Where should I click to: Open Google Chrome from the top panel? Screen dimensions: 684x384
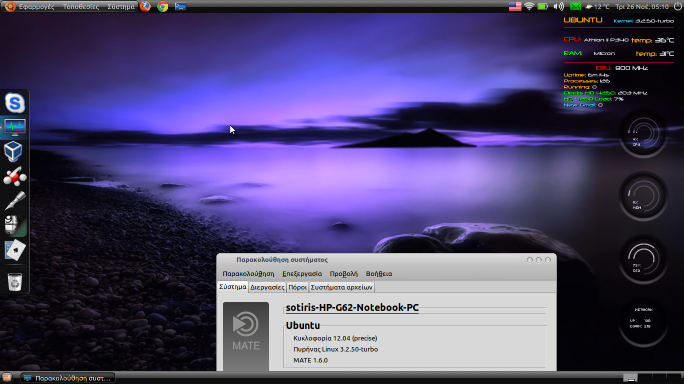pos(163,6)
